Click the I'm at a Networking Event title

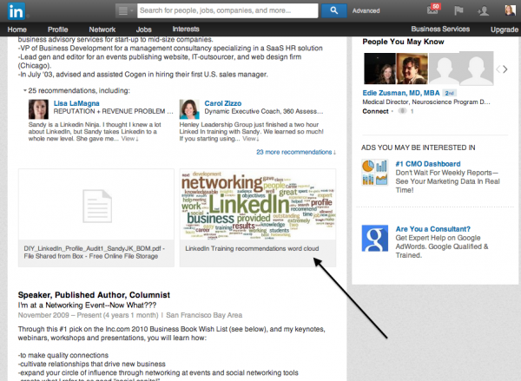pos(87,305)
